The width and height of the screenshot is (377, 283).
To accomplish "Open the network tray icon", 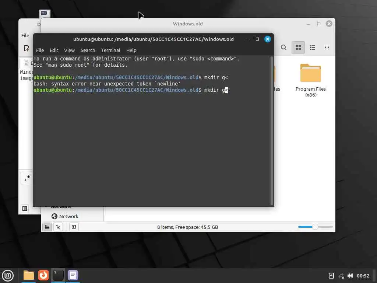I will click(341, 276).
